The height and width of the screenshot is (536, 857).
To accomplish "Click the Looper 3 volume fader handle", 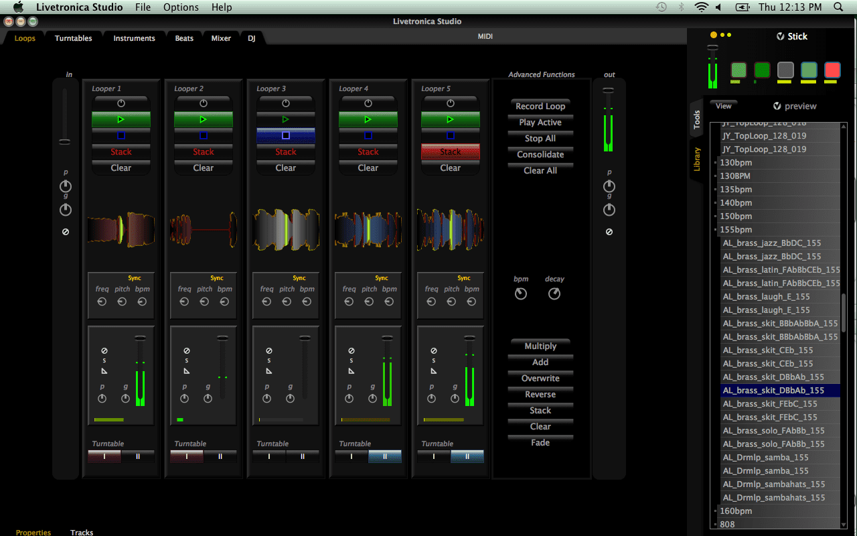I will (x=305, y=338).
